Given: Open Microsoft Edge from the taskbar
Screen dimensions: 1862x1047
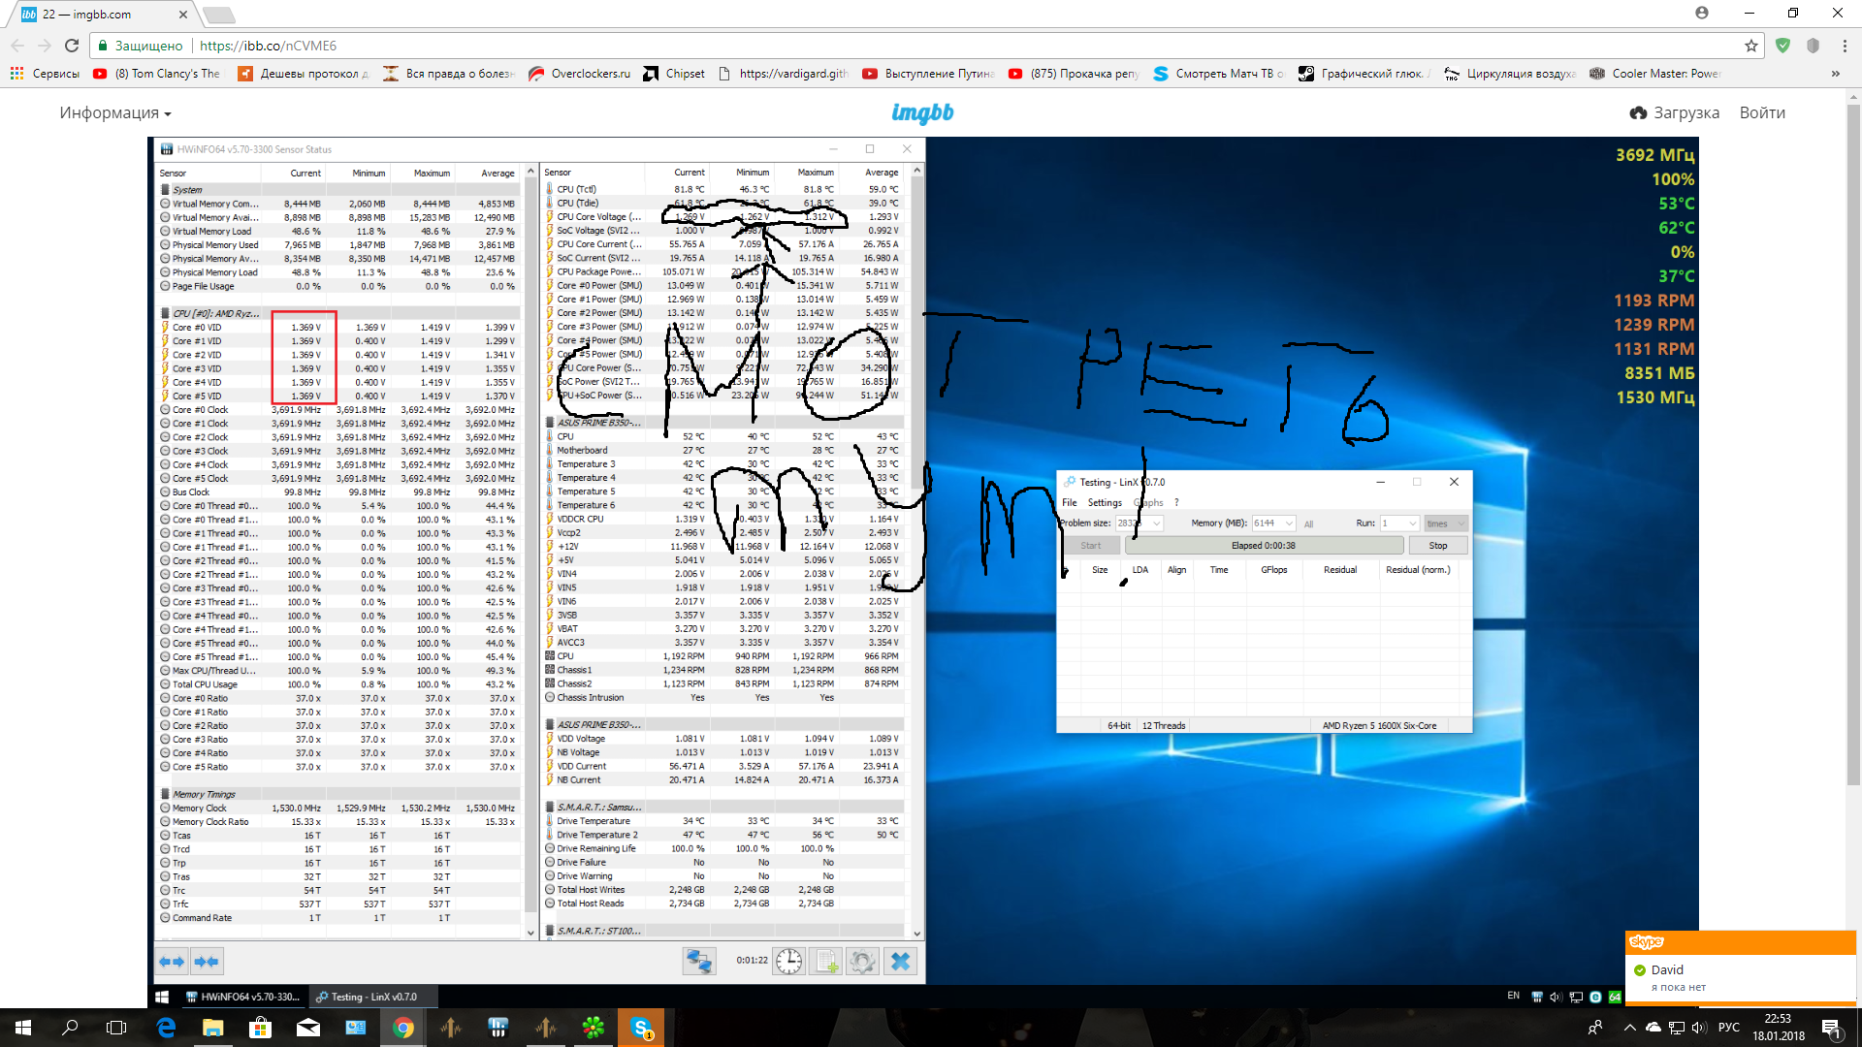Looking at the screenshot, I should coord(166,1028).
